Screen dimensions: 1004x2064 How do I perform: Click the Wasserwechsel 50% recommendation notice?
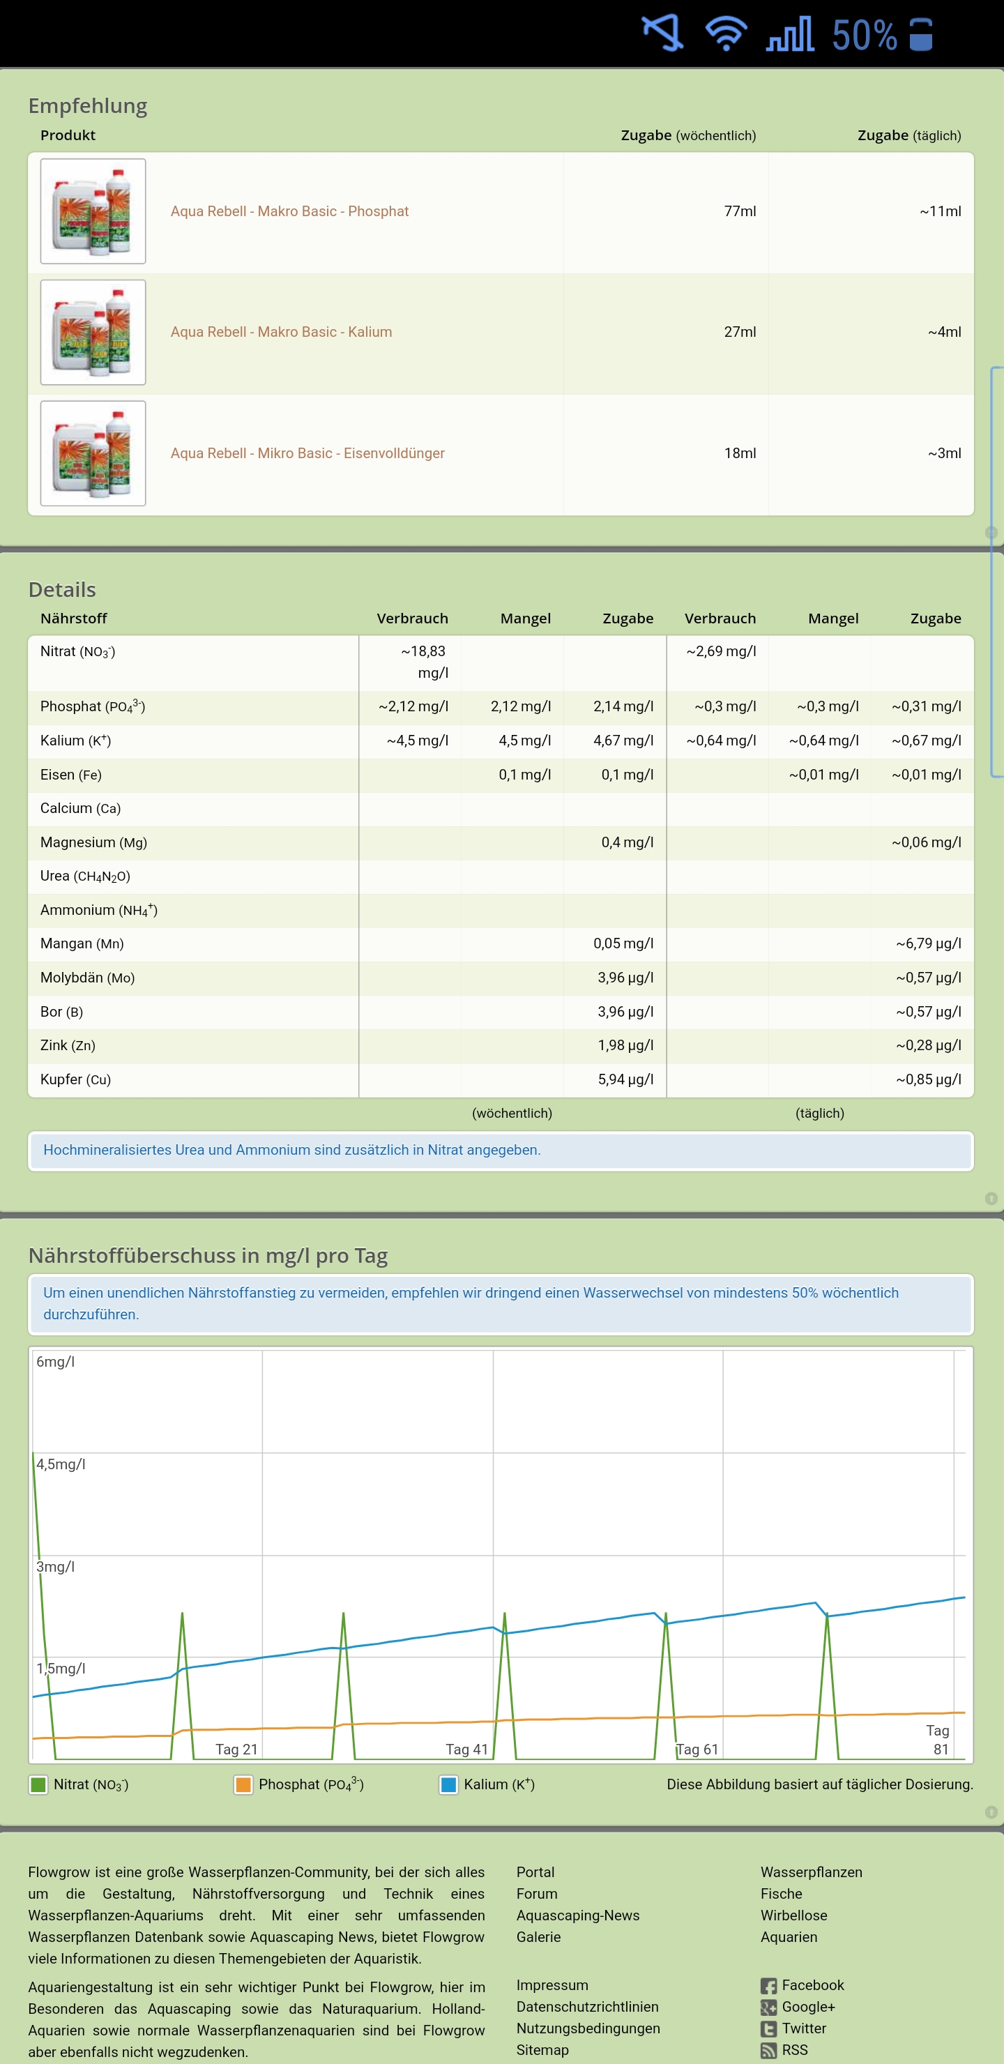coord(501,1304)
